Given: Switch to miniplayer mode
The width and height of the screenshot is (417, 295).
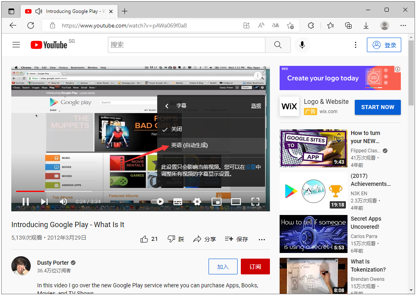Looking at the screenshot, I should (x=217, y=202).
